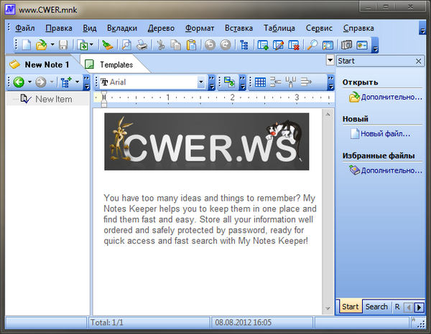Close the Start side panel
The height and width of the screenshot is (334, 431).
[419, 62]
